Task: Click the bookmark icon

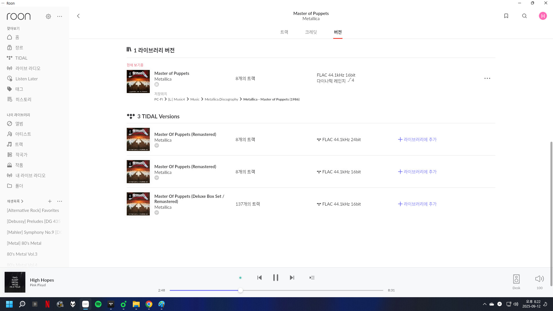Action: coord(506,16)
